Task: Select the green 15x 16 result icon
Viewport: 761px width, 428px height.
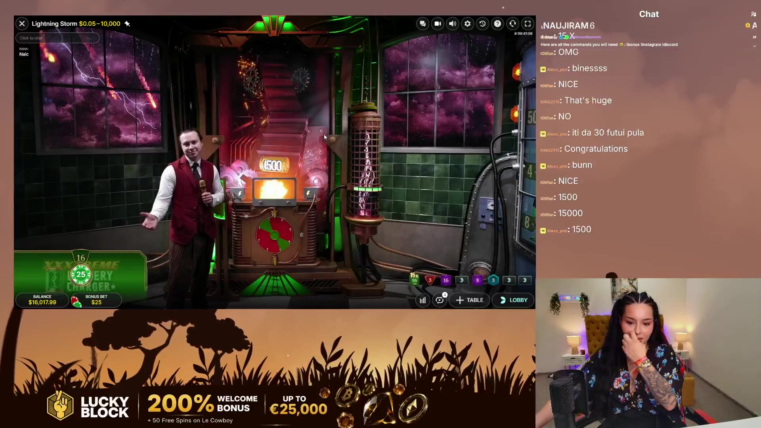Action: 414,279
